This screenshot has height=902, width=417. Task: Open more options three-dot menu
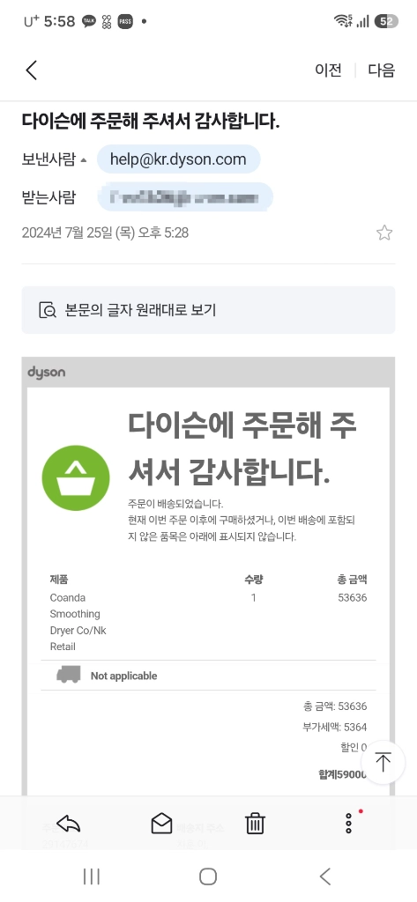[x=349, y=824]
